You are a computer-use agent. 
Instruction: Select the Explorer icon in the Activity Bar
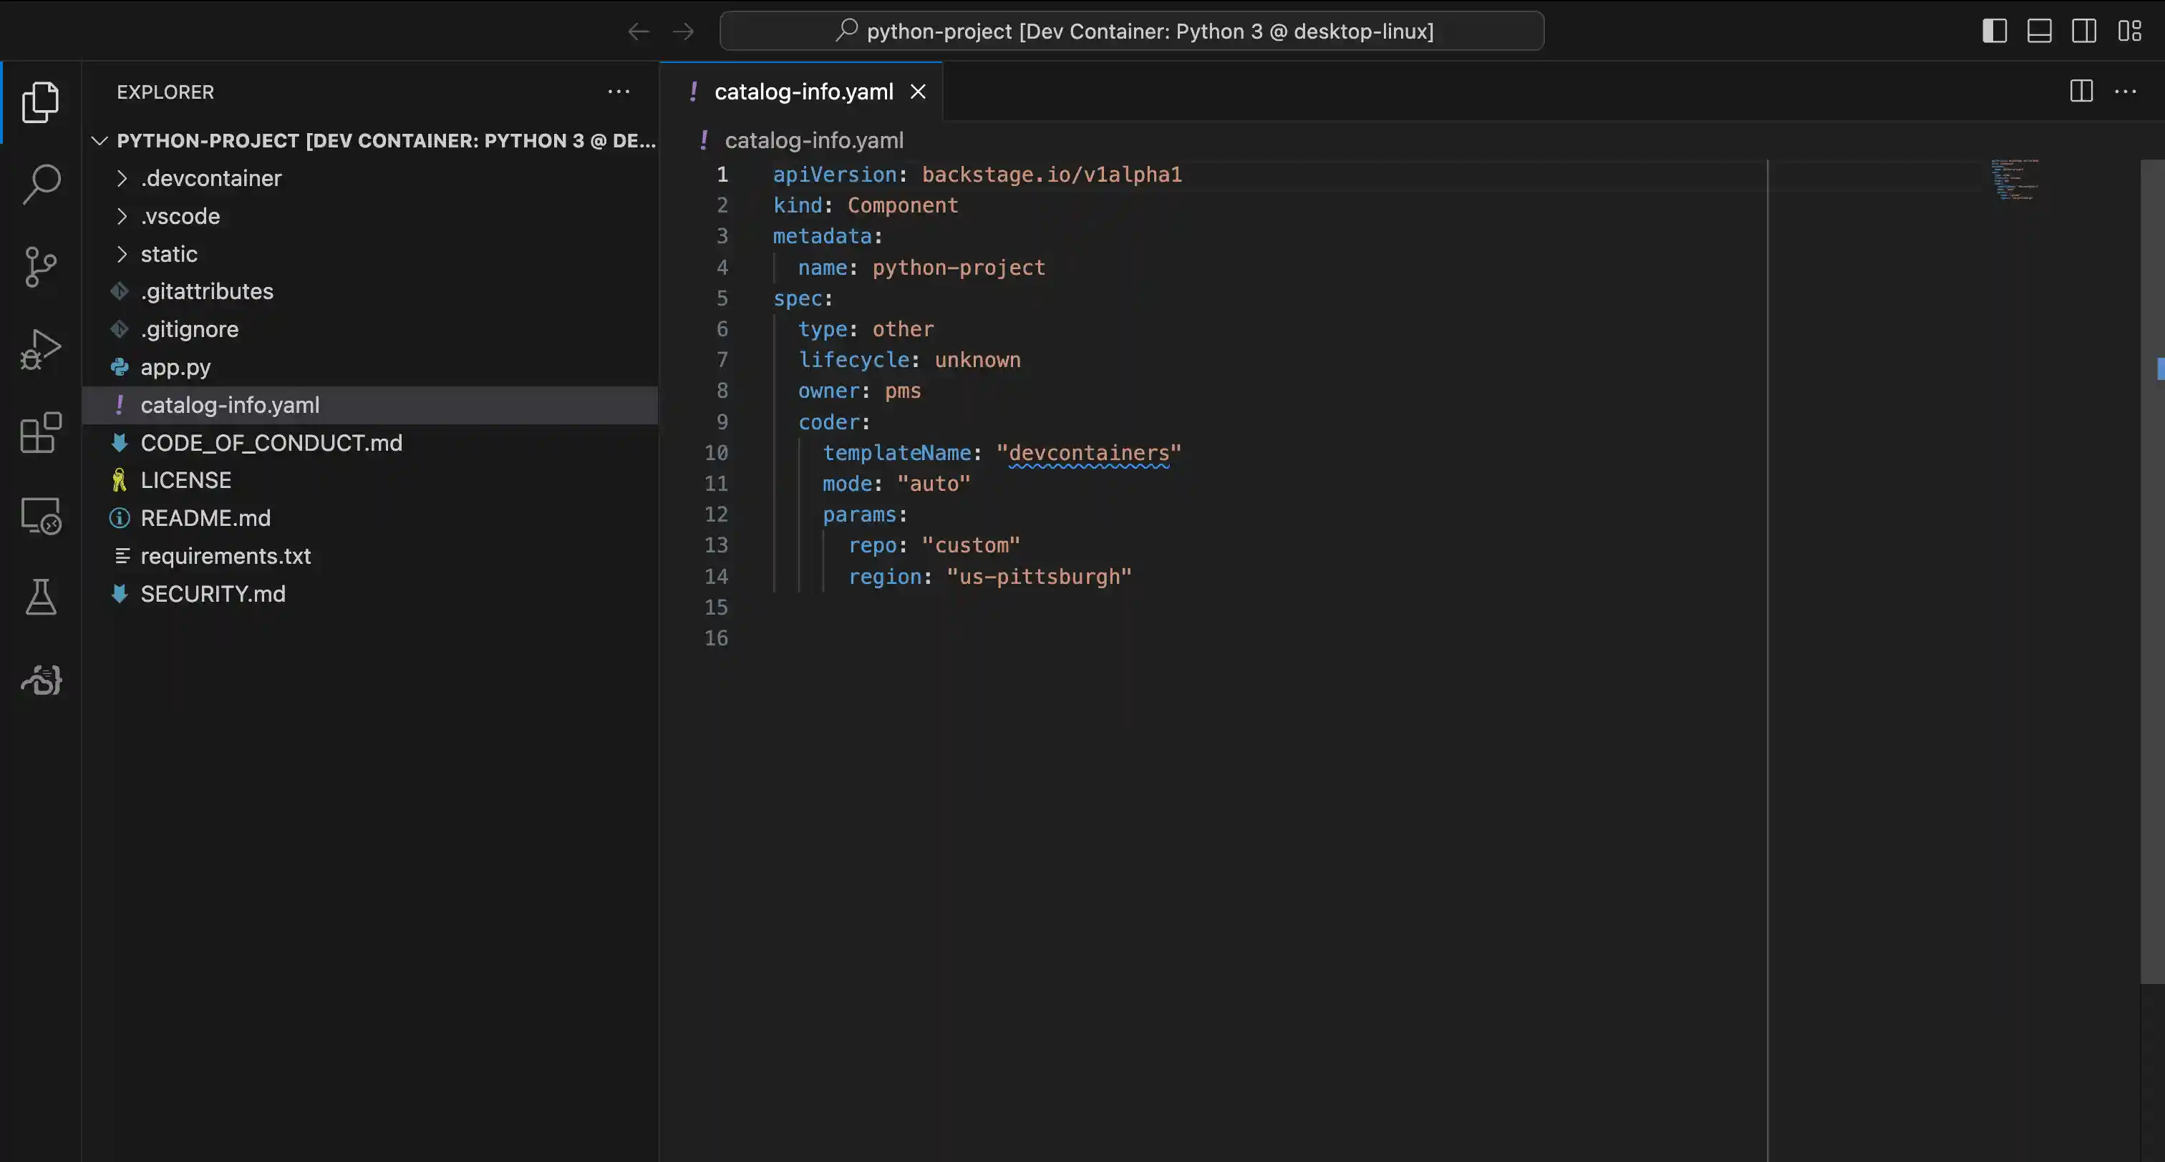coord(40,101)
